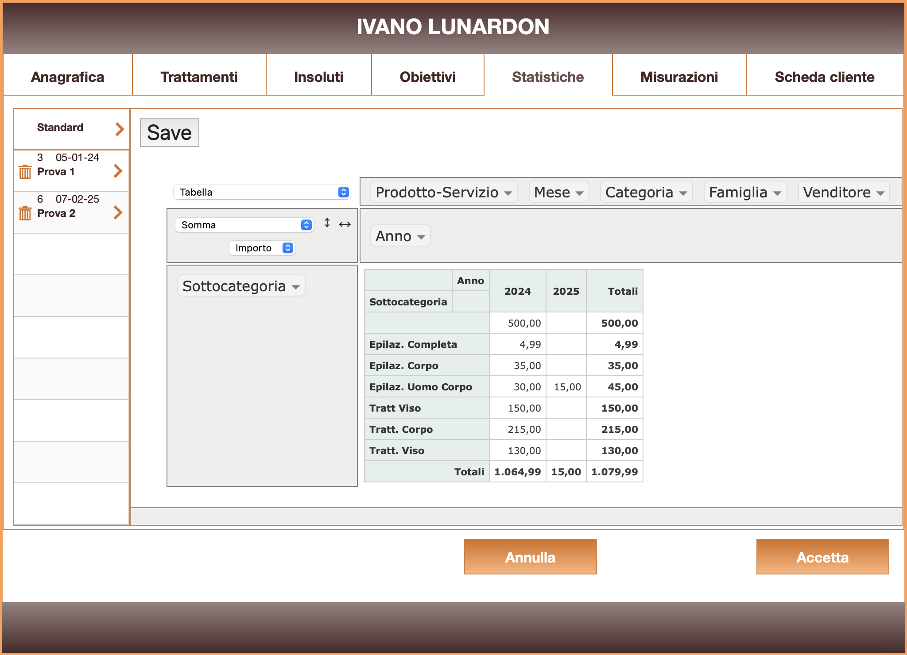Image resolution: width=907 pixels, height=655 pixels.
Task: Open the Tabella selector
Action: [262, 192]
